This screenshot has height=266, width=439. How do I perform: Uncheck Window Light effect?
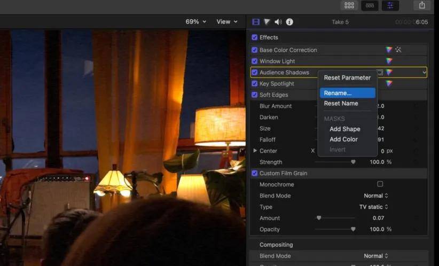(x=255, y=61)
